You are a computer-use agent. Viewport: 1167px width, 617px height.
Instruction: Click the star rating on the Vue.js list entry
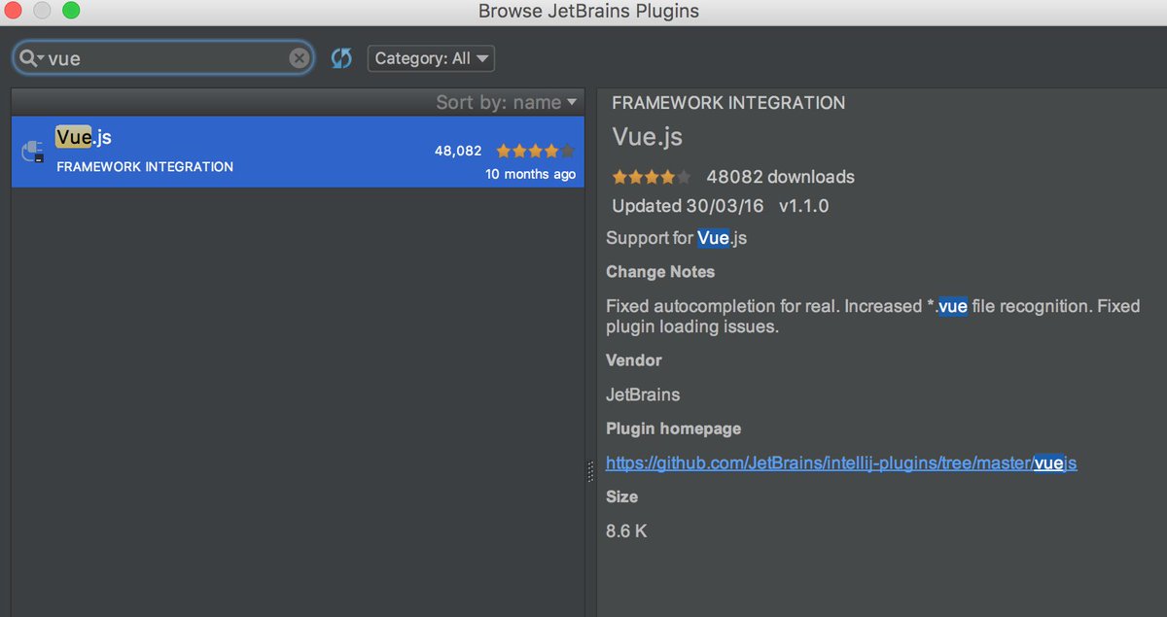pos(533,152)
